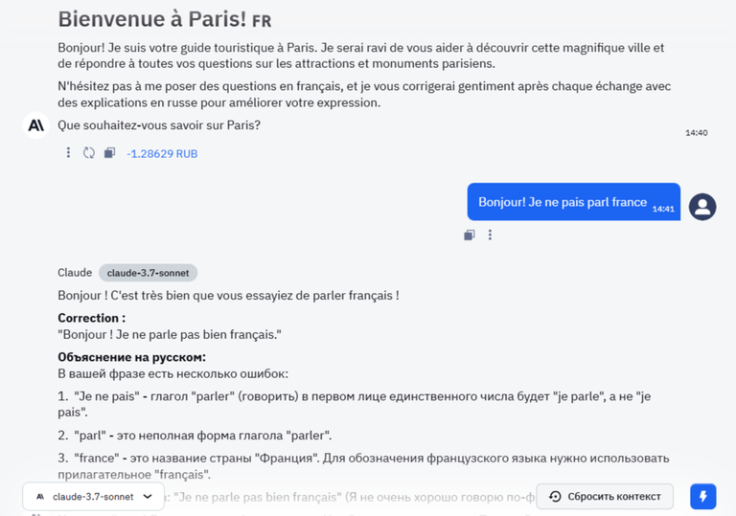The width and height of the screenshot is (736, 516).
Task: Click the heading 'Bienvenue à Paris!'
Action: pos(152,19)
